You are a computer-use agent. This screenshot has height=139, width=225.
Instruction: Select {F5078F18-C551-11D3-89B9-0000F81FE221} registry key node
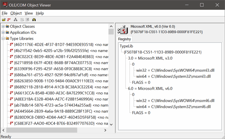(163, 52)
